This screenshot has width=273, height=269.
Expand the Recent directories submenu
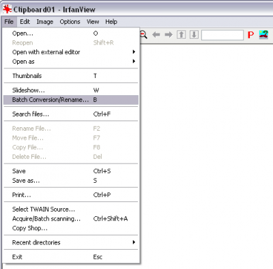[71, 242]
